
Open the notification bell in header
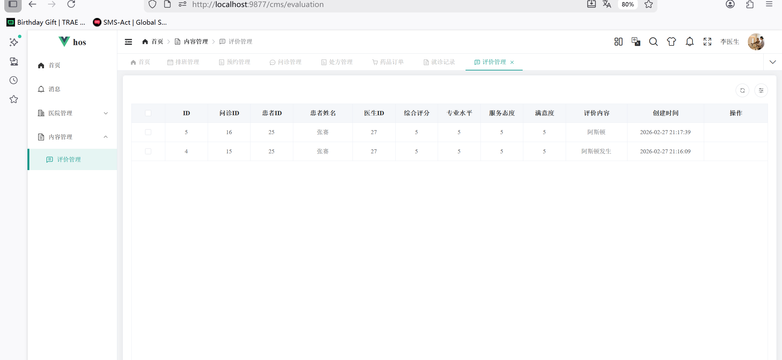coord(689,42)
